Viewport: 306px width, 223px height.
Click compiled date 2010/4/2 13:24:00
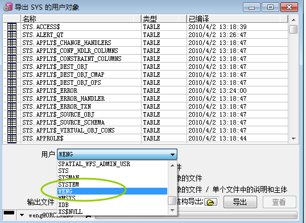click(x=217, y=90)
